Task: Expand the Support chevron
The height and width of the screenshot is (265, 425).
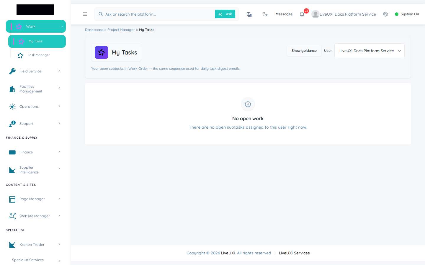Action: [59, 123]
